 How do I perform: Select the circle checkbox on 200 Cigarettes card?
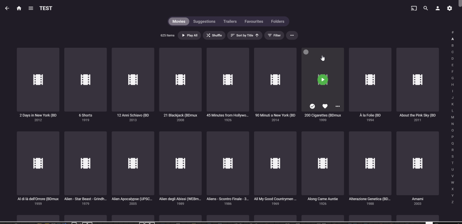point(306,52)
